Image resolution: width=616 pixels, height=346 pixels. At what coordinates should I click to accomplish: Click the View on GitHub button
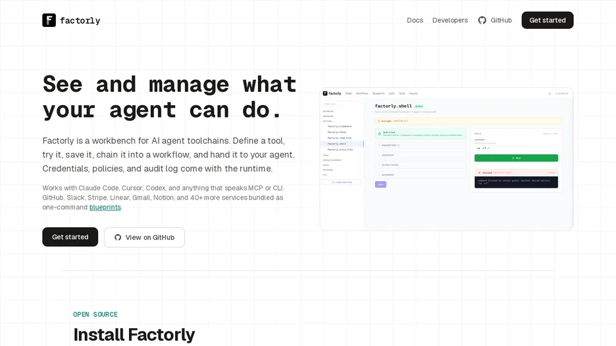click(145, 238)
